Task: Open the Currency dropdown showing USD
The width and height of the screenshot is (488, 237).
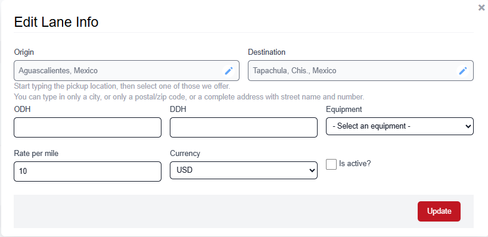Action: tap(244, 170)
